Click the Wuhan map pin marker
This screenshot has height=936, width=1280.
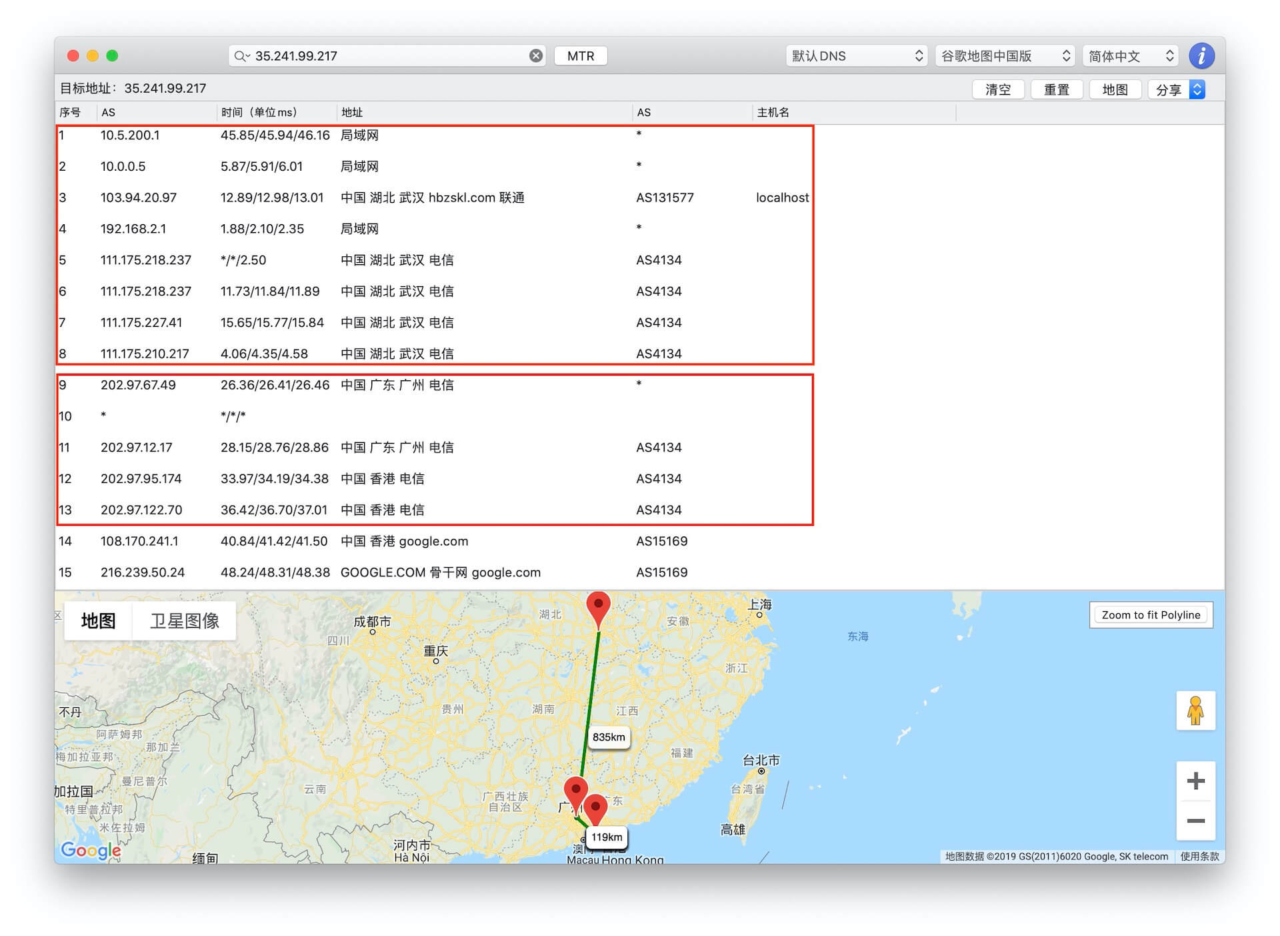coord(598,606)
